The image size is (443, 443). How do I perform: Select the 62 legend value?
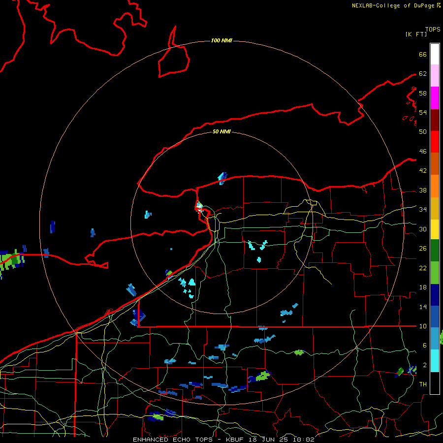[x=423, y=74]
